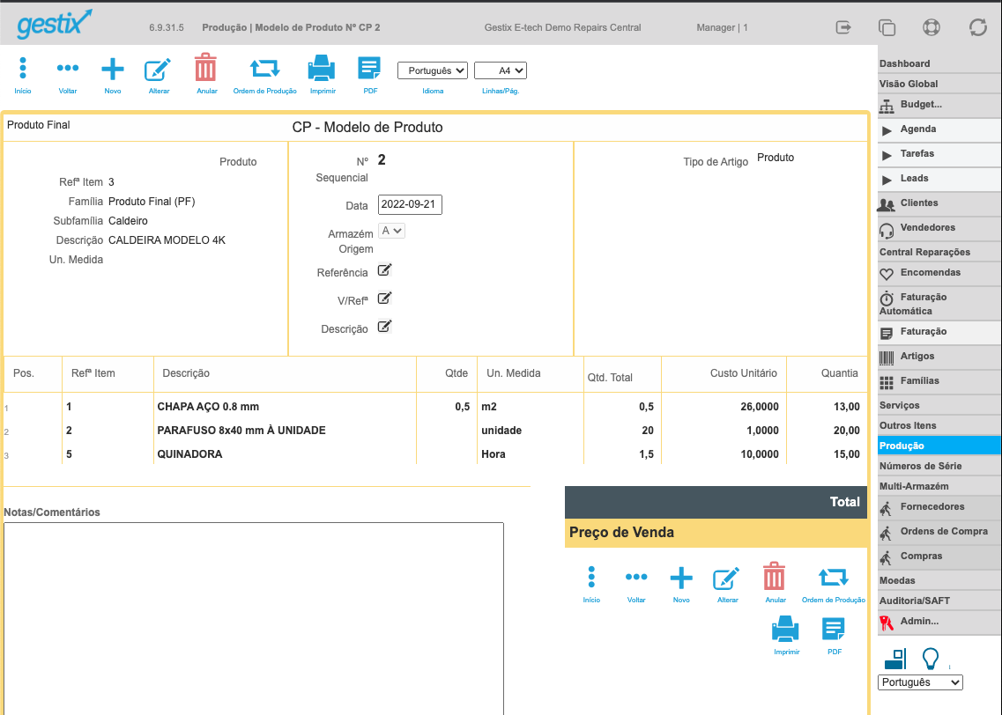Click the bottom PDF icon
This screenshot has width=1002, height=715.
click(834, 629)
